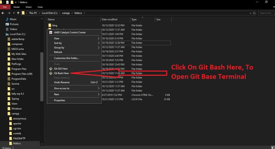Screen dimensions: 275x149
Task: Click the AMD Catalyst Control Center icon
Action: click(50, 32)
